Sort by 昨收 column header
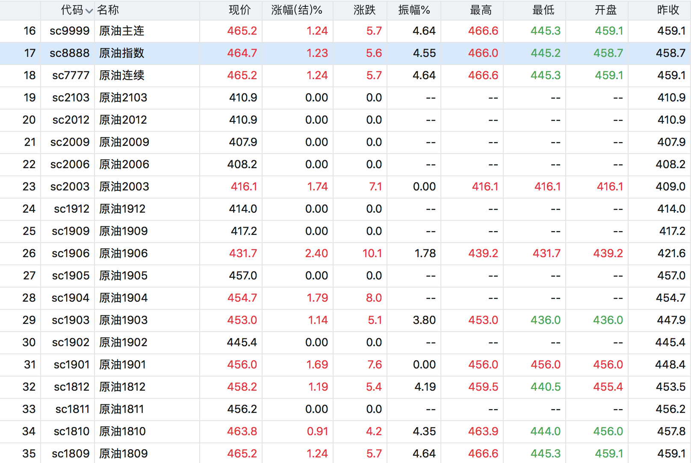 click(x=668, y=10)
